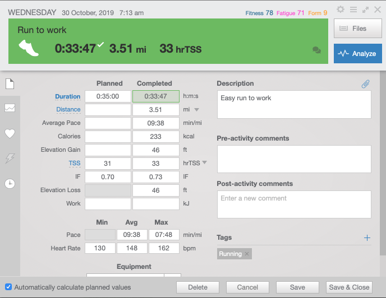Image resolution: width=386 pixels, height=298 pixels.
Task: Edit the planned IF field
Action: click(x=108, y=177)
